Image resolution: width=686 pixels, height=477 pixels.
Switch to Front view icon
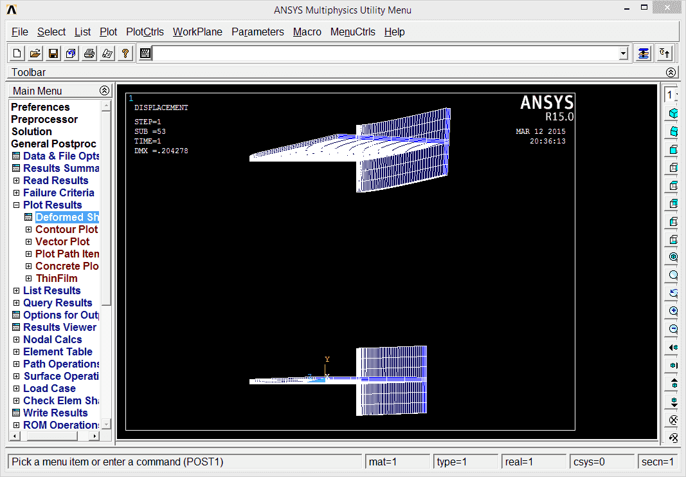(x=673, y=149)
